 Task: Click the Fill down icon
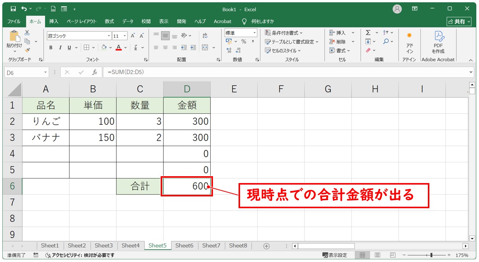[x=368, y=42]
